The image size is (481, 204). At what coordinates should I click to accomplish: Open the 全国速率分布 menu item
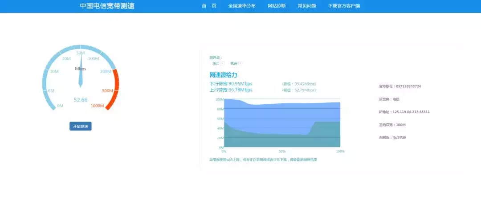coord(242,6)
